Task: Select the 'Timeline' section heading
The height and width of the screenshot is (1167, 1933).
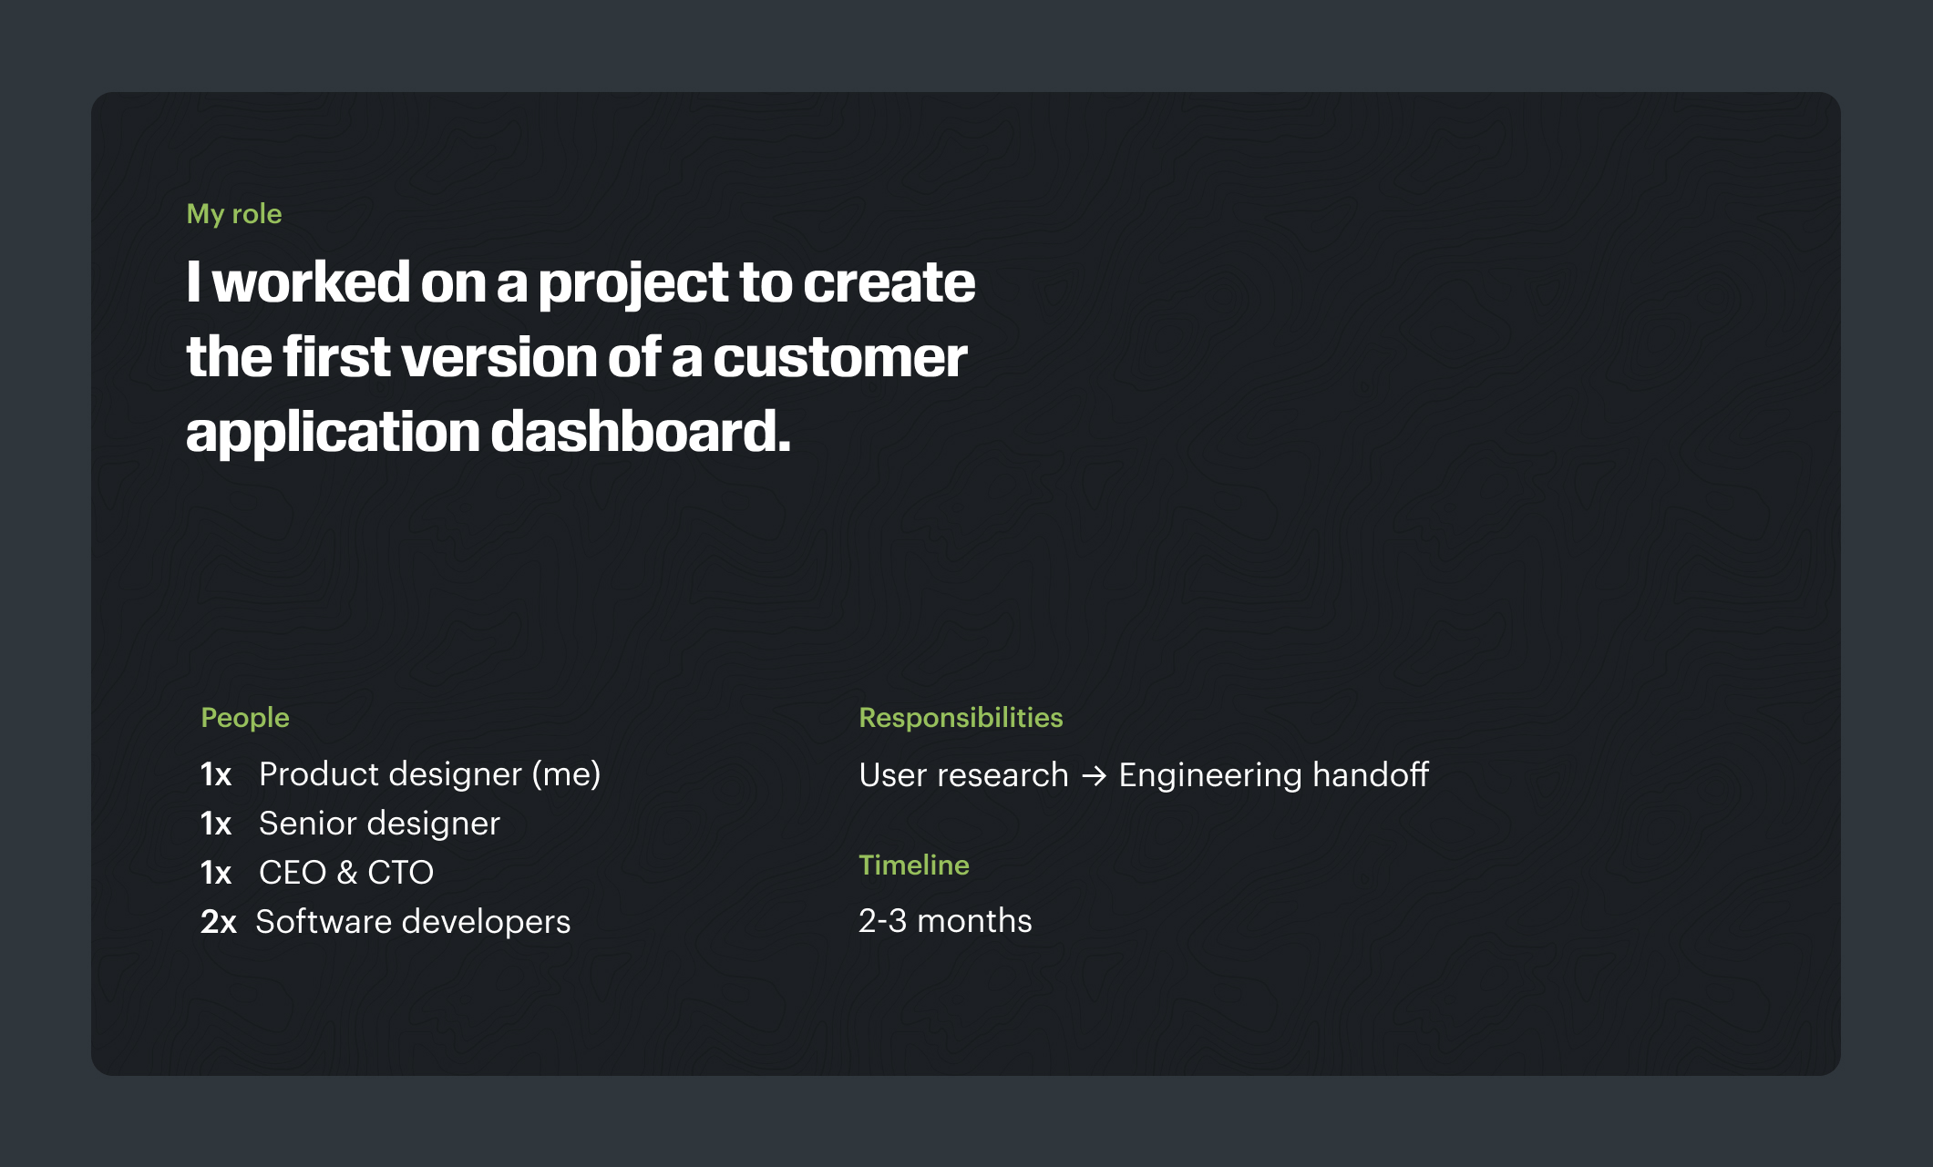Action: tap(913, 865)
